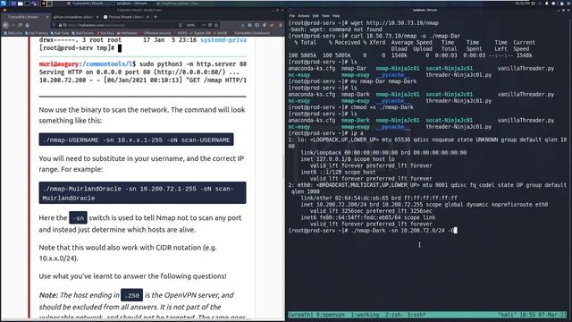Open the Firefox hamburger menu
Viewport: 572px width, 322px height.
(281, 25)
